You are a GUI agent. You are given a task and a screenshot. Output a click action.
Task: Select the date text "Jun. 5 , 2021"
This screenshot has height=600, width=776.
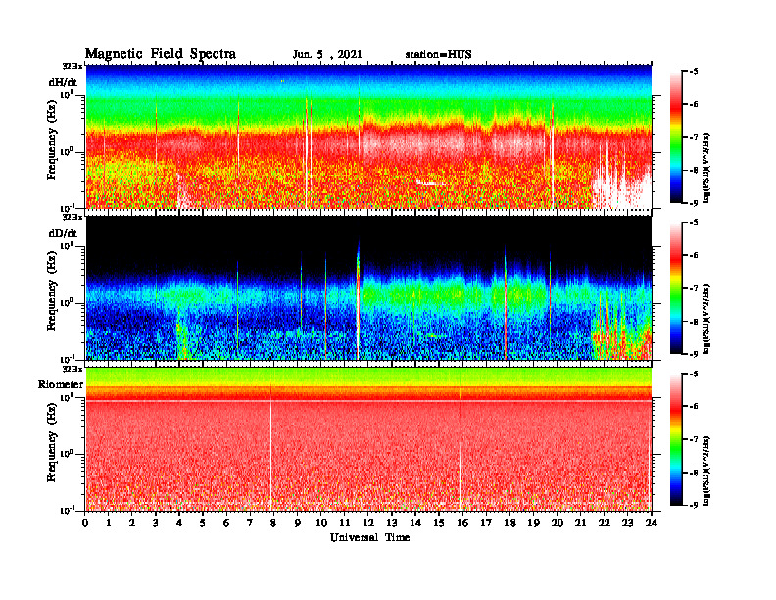click(x=327, y=55)
